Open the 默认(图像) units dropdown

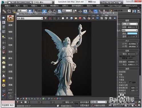click(130, 24)
